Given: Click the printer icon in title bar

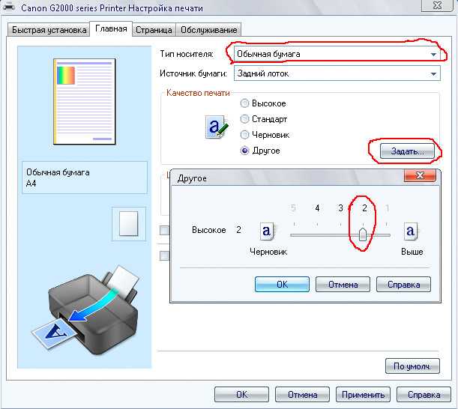Looking at the screenshot, I should click(x=9, y=7).
